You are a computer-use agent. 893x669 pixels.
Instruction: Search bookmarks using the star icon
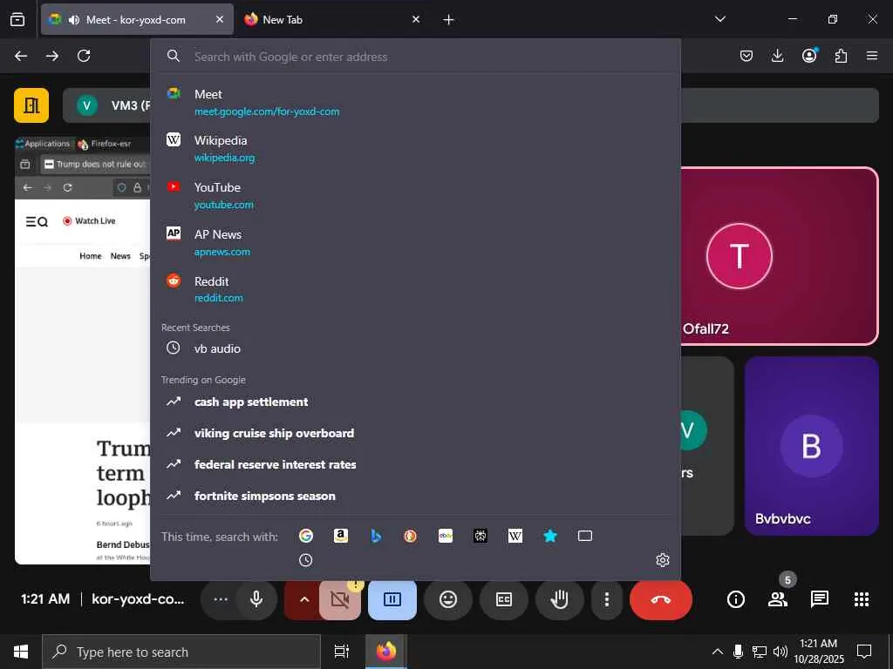[x=550, y=536]
